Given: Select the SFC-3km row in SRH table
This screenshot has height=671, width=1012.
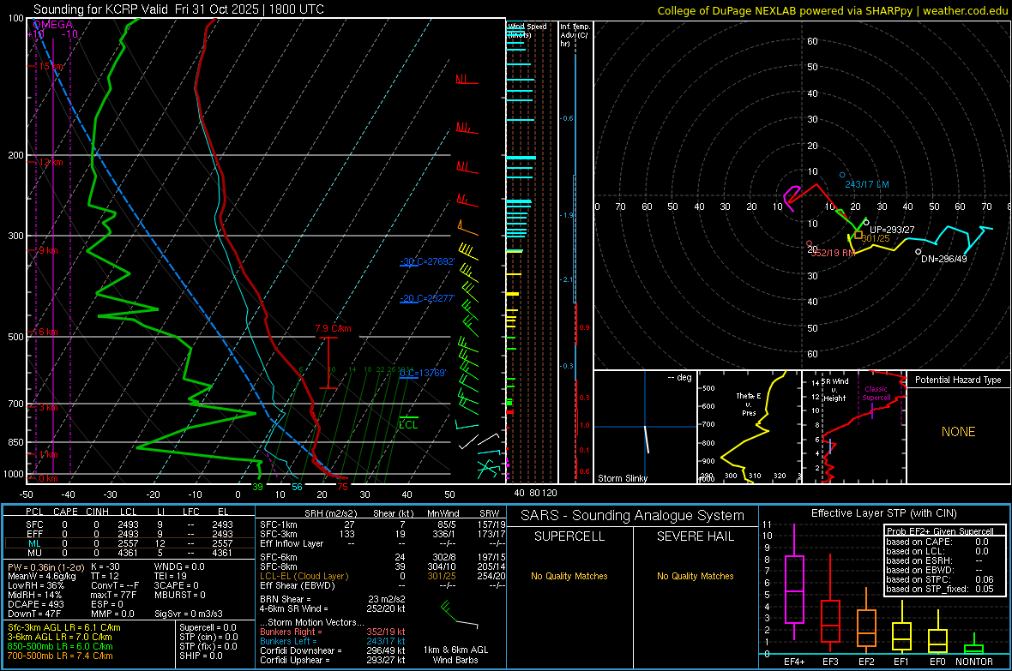Looking at the screenshot, I should click(383, 534).
